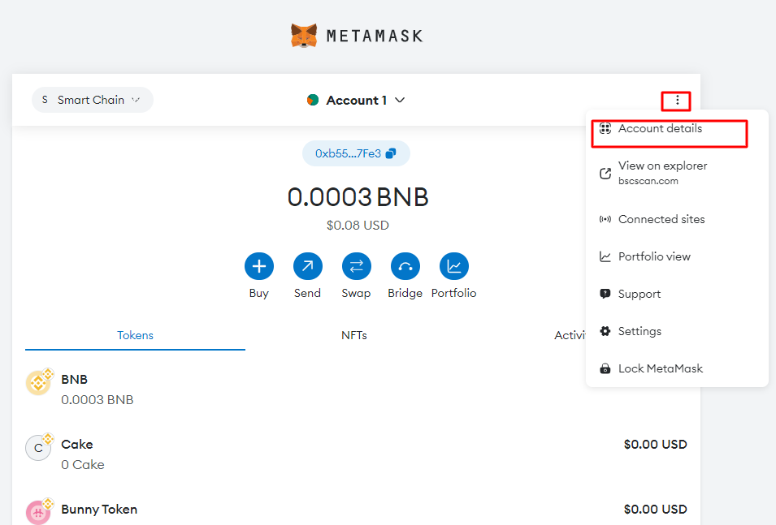Image resolution: width=776 pixels, height=525 pixels.
Task: Click the Swap arrows icon
Action: 357,266
